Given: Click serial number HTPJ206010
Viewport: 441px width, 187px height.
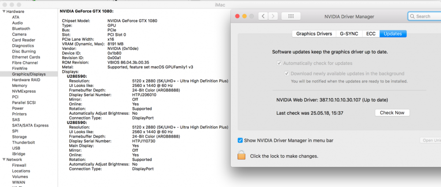Looking at the screenshot, I should click(x=144, y=95).
